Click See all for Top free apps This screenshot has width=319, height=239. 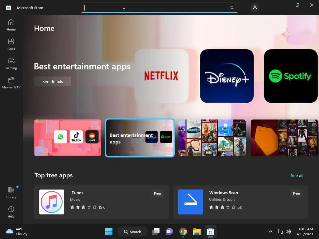tap(297, 176)
